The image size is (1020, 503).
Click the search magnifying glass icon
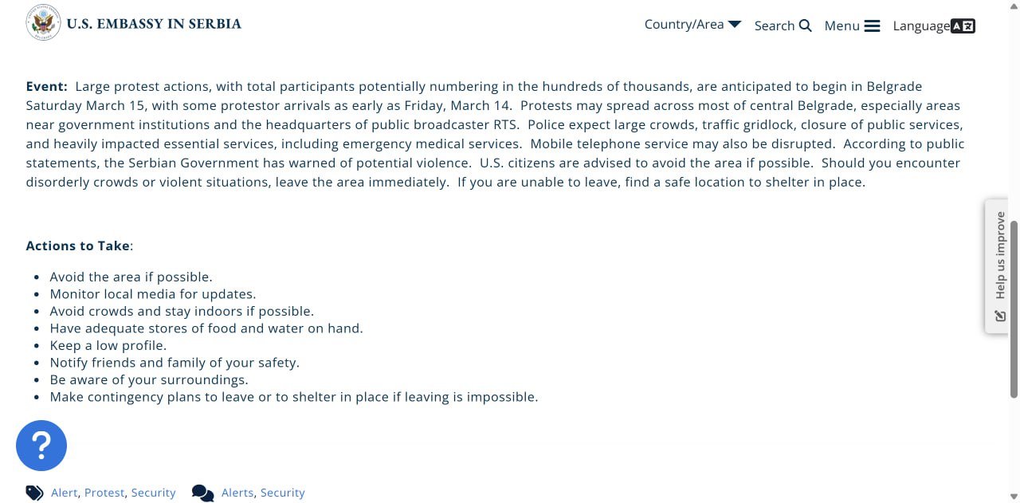point(806,26)
